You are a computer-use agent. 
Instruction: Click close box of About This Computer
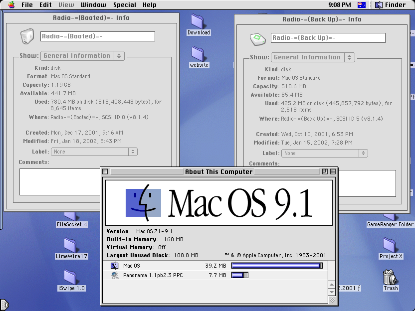pos(105,172)
